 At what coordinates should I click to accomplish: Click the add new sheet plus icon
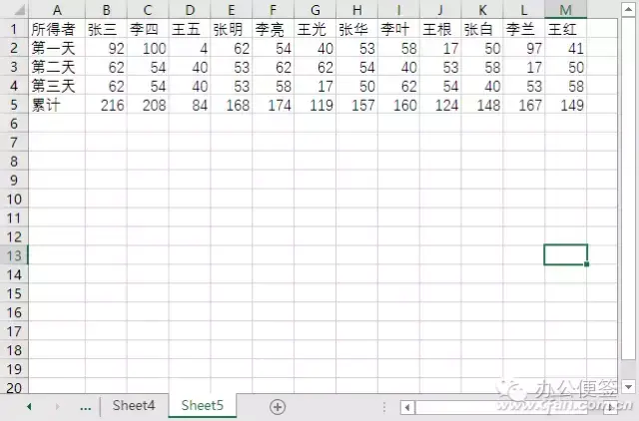[278, 406]
